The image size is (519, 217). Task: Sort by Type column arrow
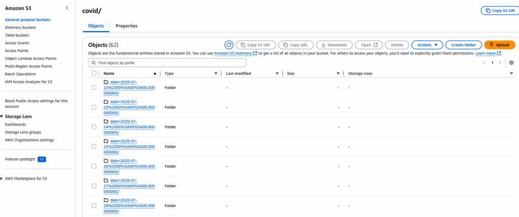(216, 74)
